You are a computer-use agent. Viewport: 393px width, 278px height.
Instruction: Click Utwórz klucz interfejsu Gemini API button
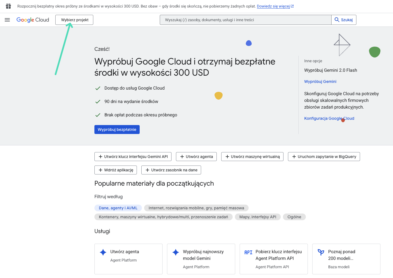click(x=133, y=157)
